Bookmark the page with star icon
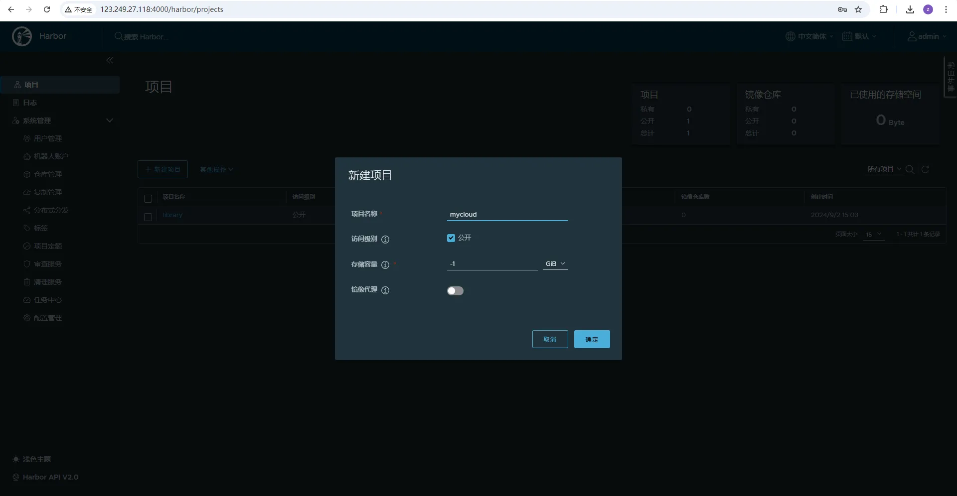This screenshot has width=957, height=496. (x=858, y=9)
